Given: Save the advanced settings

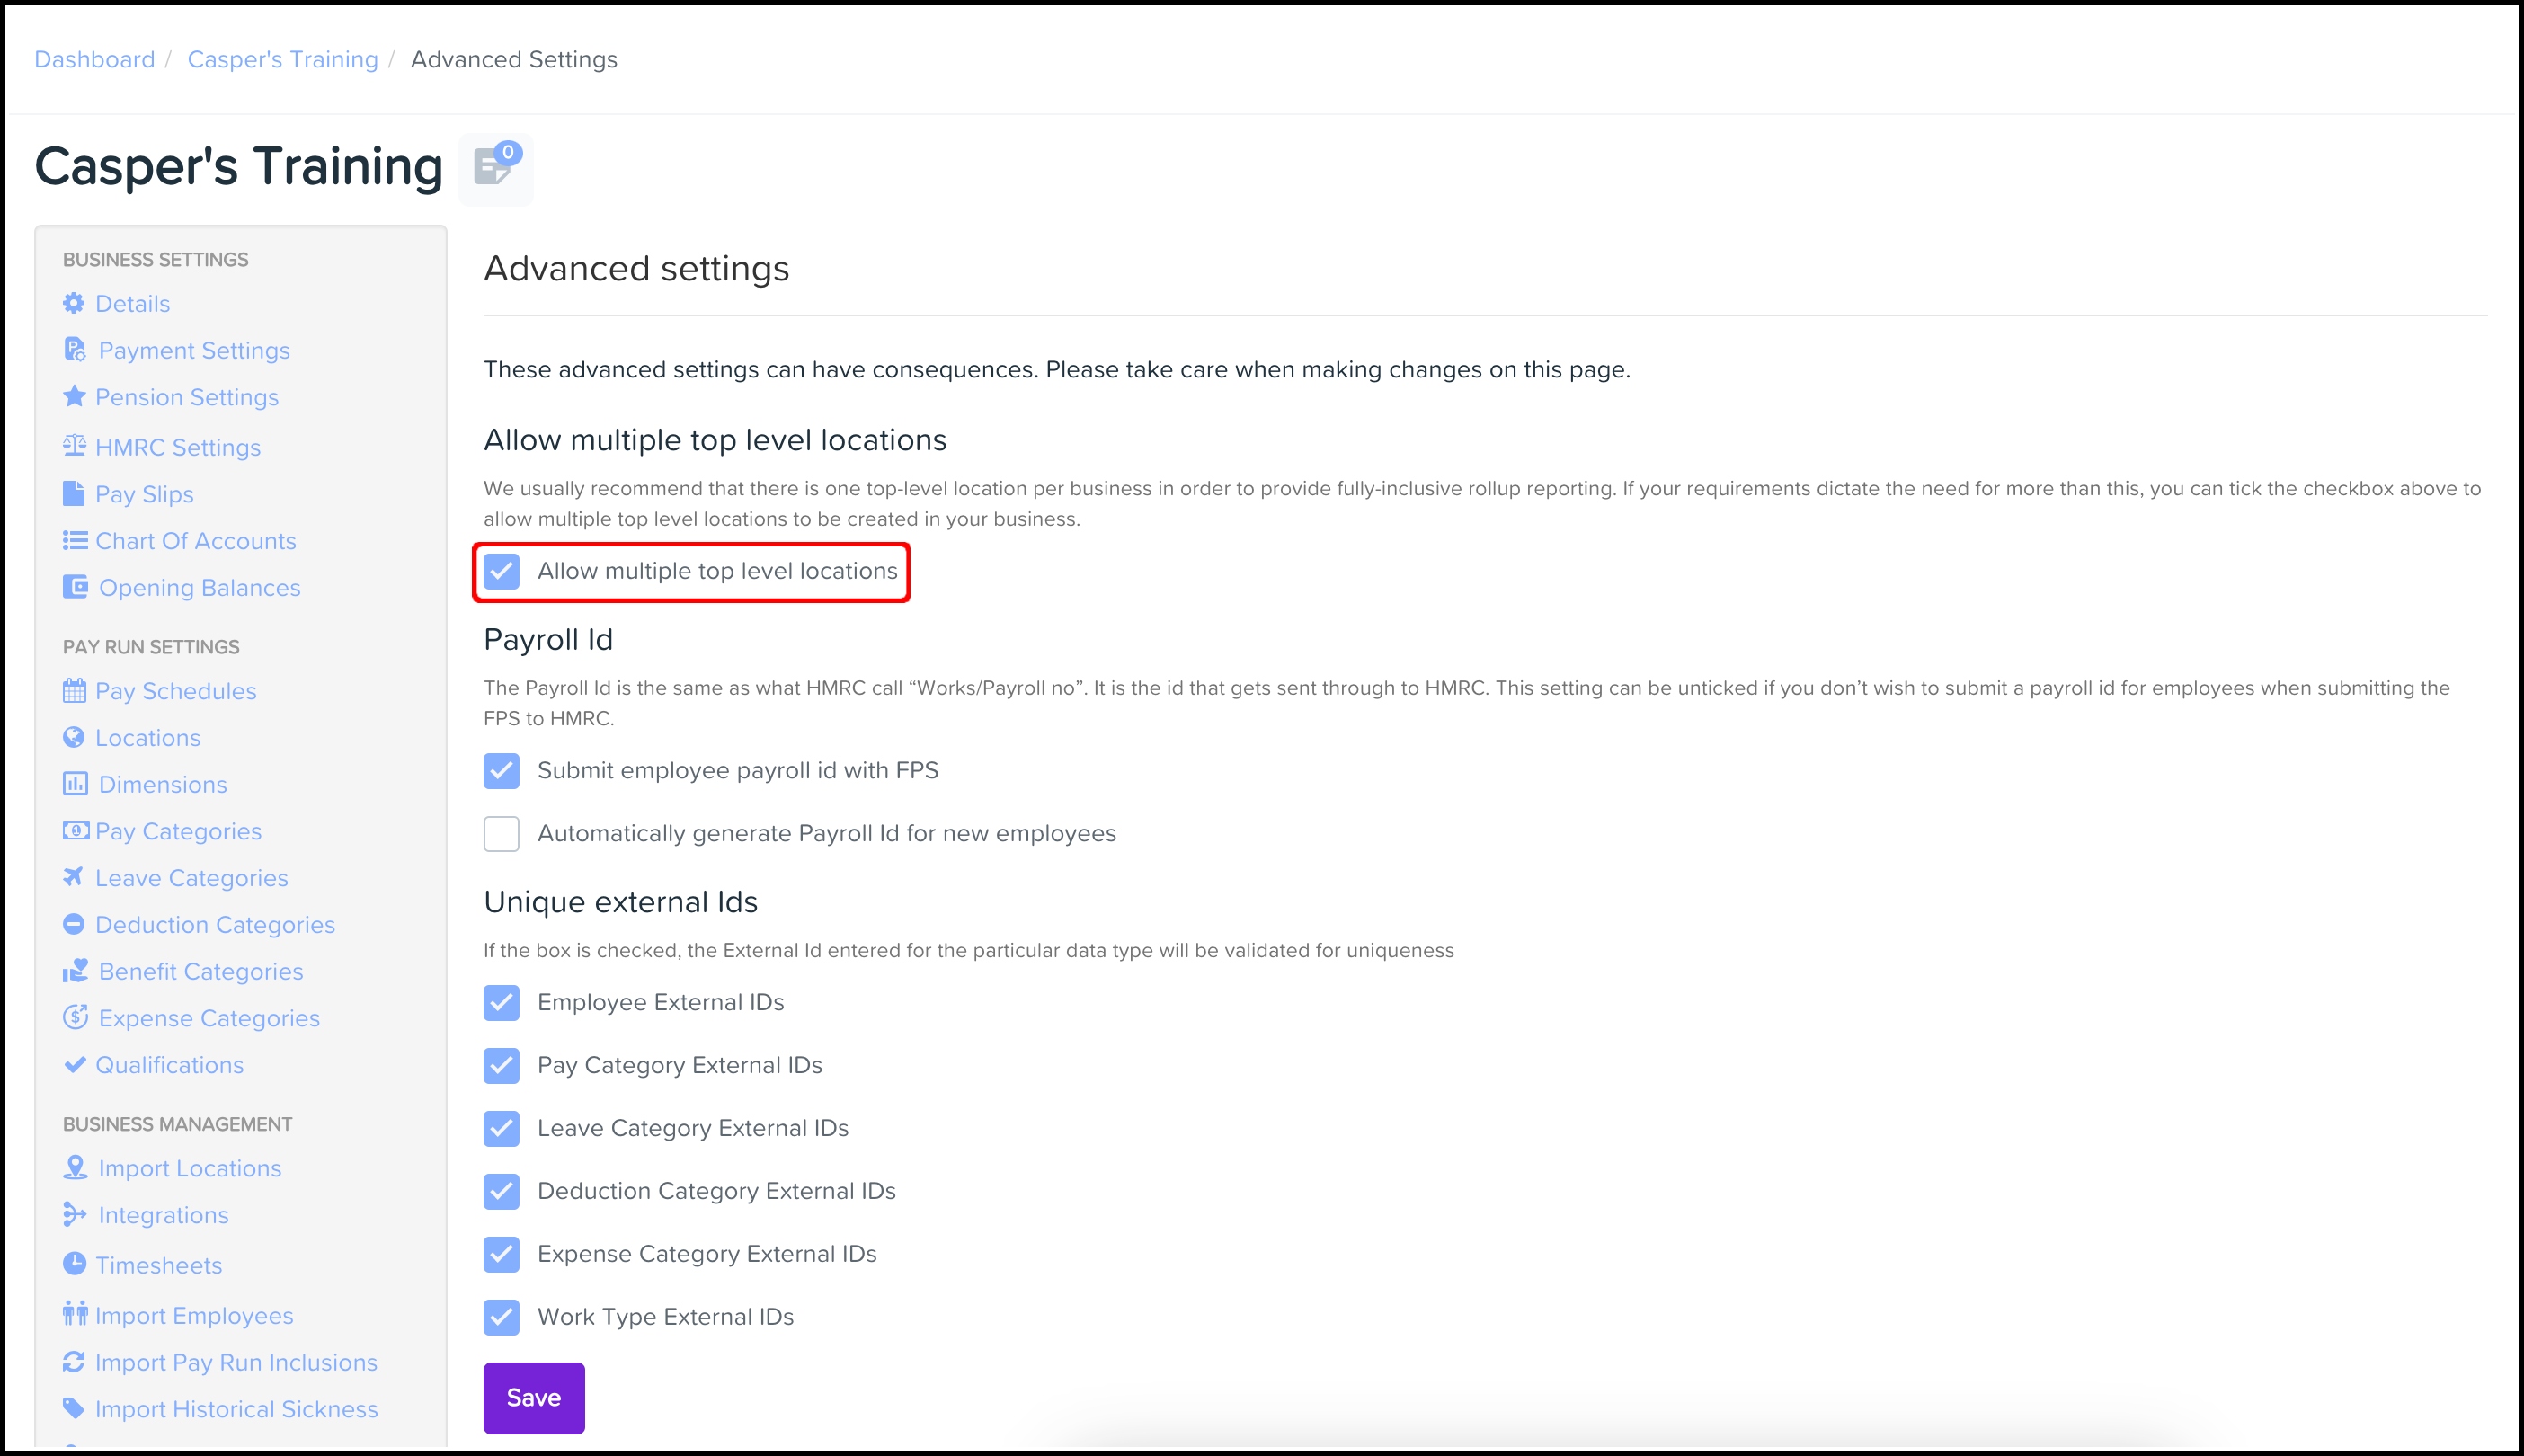Looking at the screenshot, I should (x=534, y=1398).
